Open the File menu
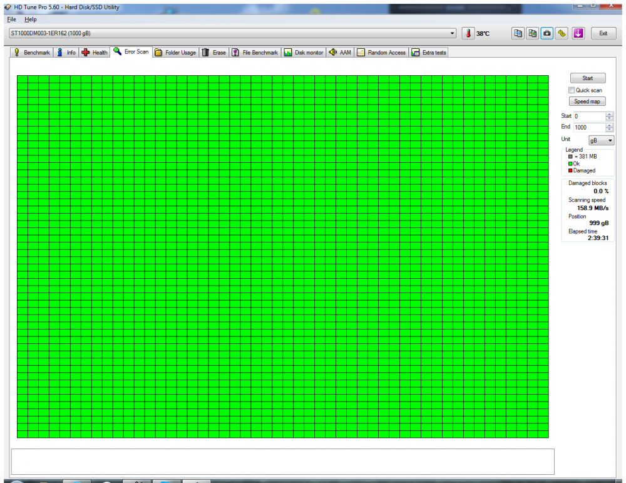The height and width of the screenshot is (483, 626). tap(11, 19)
